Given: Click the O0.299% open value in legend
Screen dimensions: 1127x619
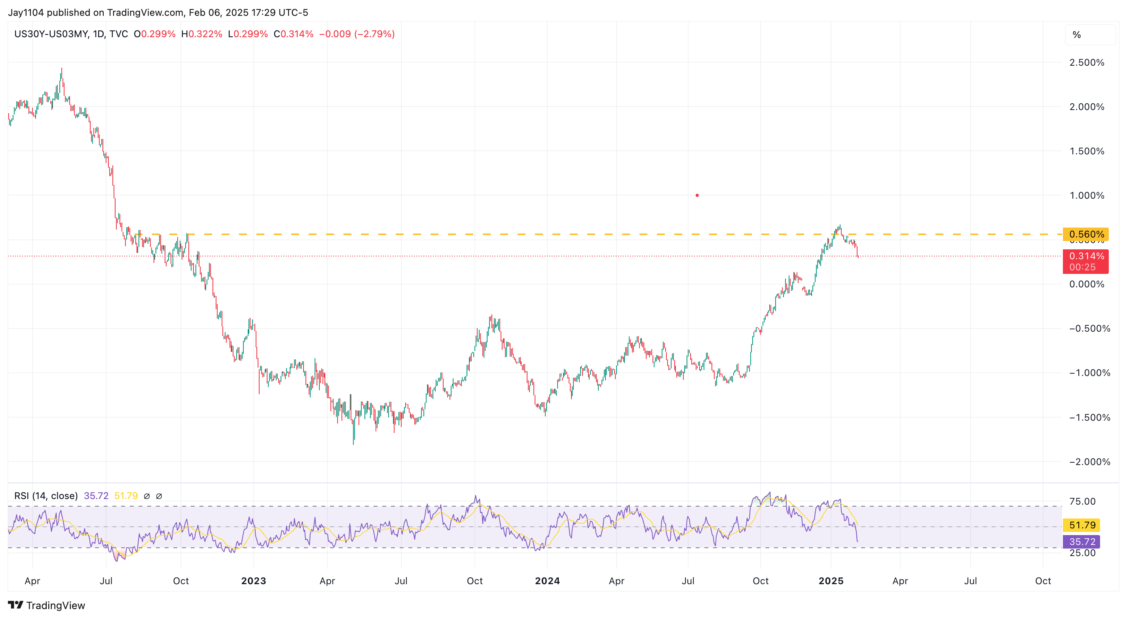Looking at the screenshot, I should pos(154,34).
